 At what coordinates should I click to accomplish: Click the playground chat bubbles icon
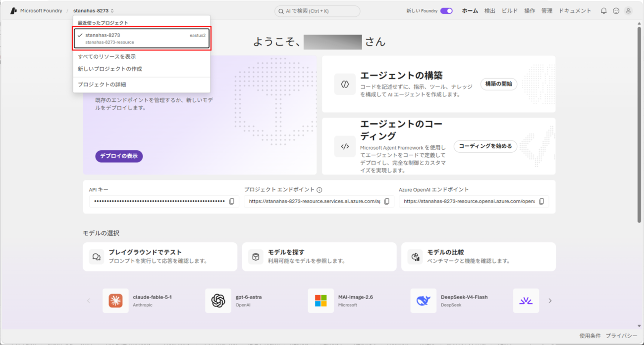pyautogui.click(x=97, y=257)
